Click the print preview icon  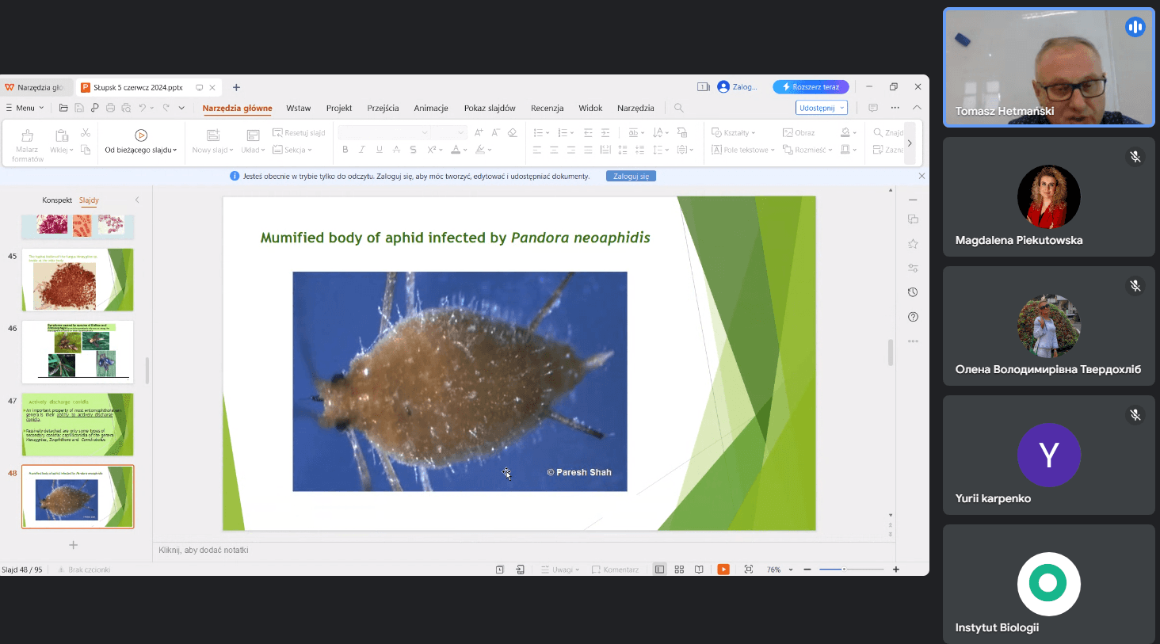click(x=126, y=108)
